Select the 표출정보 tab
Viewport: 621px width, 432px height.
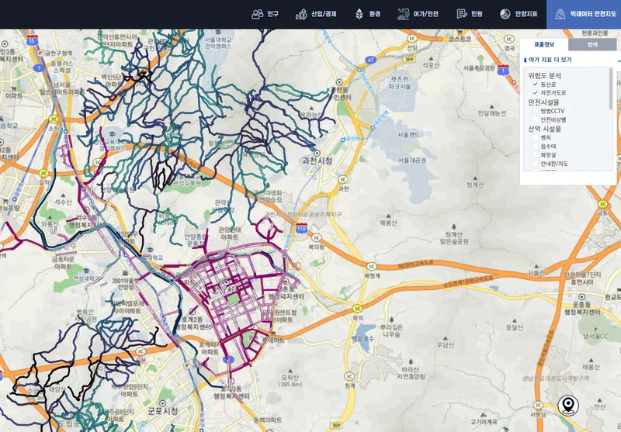[x=544, y=45]
